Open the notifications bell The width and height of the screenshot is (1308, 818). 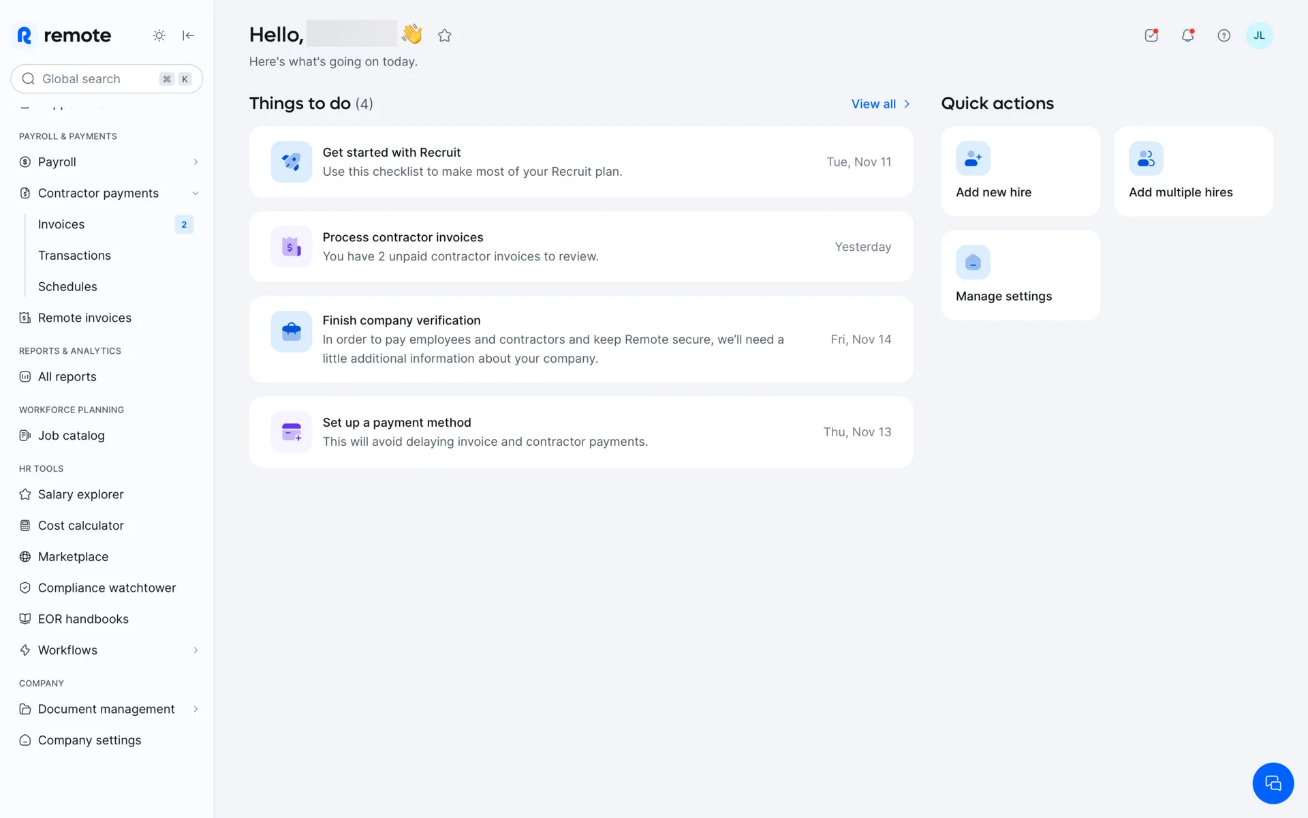[x=1187, y=35]
